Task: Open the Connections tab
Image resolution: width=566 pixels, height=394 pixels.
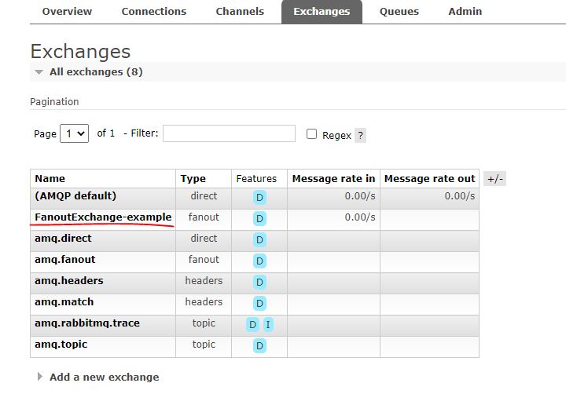Action: (154, 12)
